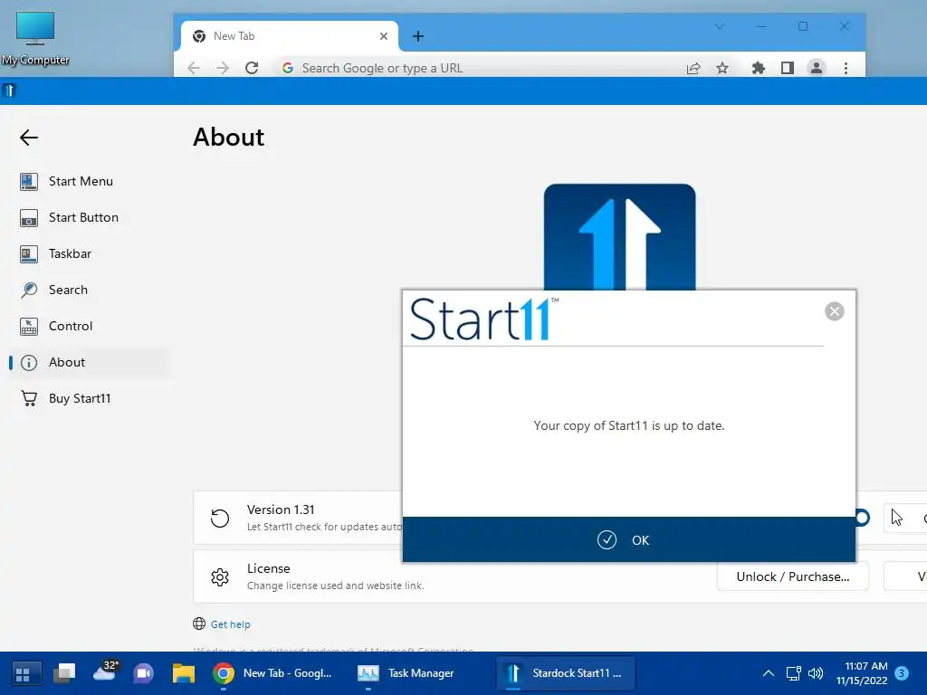Image resolution: width=927 pixels, height=695 pixels.
Task: Open the Teams Chat taskbar icon
Action: 143,673
